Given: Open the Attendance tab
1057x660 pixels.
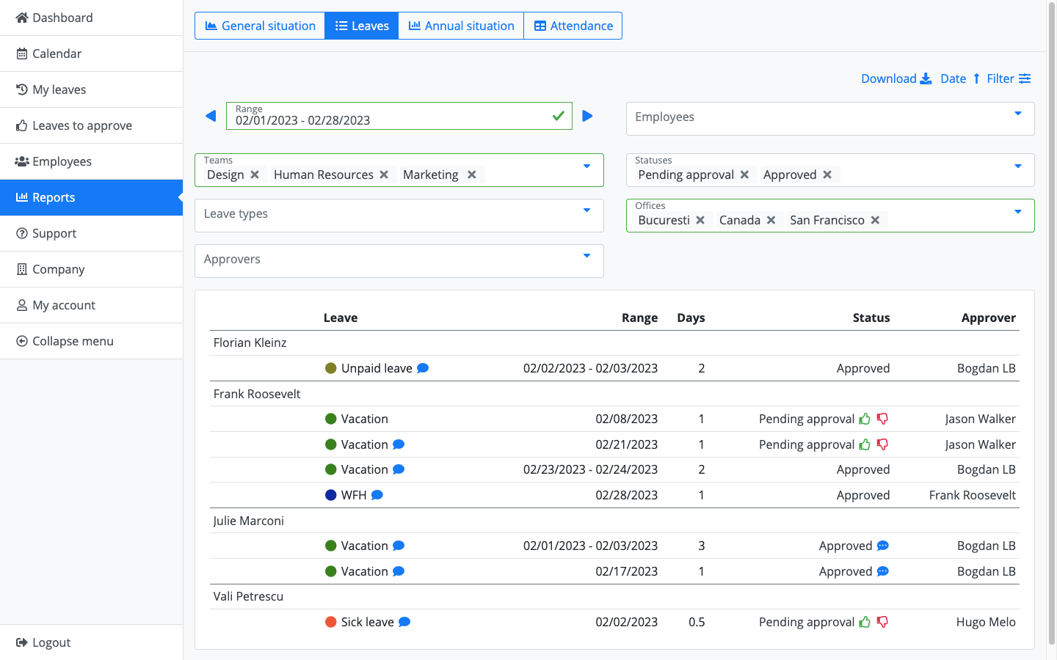Looking at the screenshot, I should [x=573, y=26].
